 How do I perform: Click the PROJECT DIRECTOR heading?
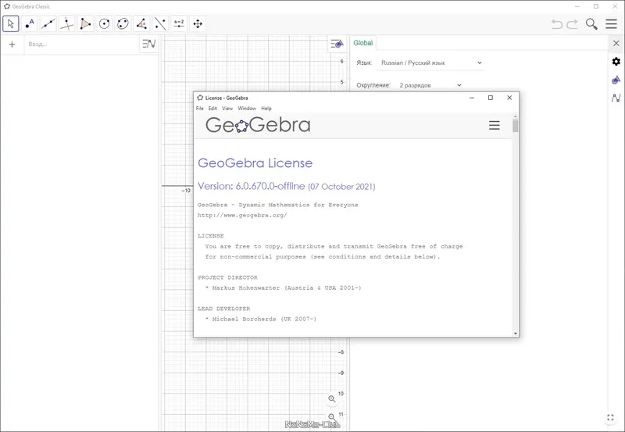coord(227,277)
